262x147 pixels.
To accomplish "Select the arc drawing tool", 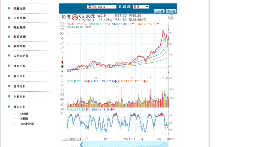I will point(62,99).
